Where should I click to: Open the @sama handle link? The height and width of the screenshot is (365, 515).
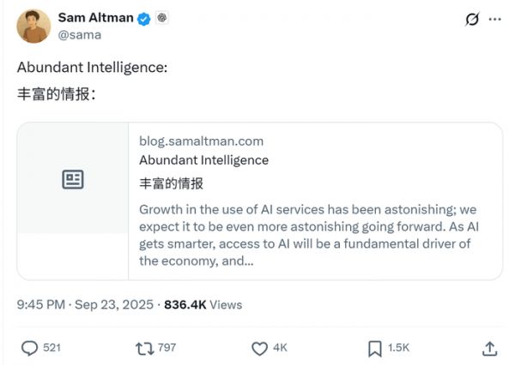pyautogui.click(x=79, y=34)
